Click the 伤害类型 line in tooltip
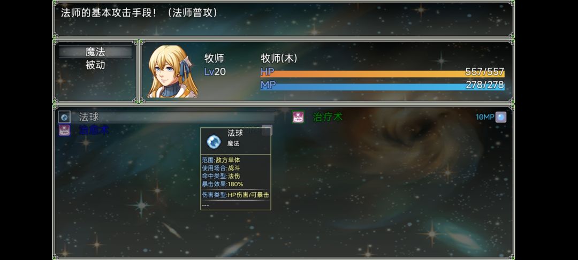578x260 pixels. [x=235, y=195]
